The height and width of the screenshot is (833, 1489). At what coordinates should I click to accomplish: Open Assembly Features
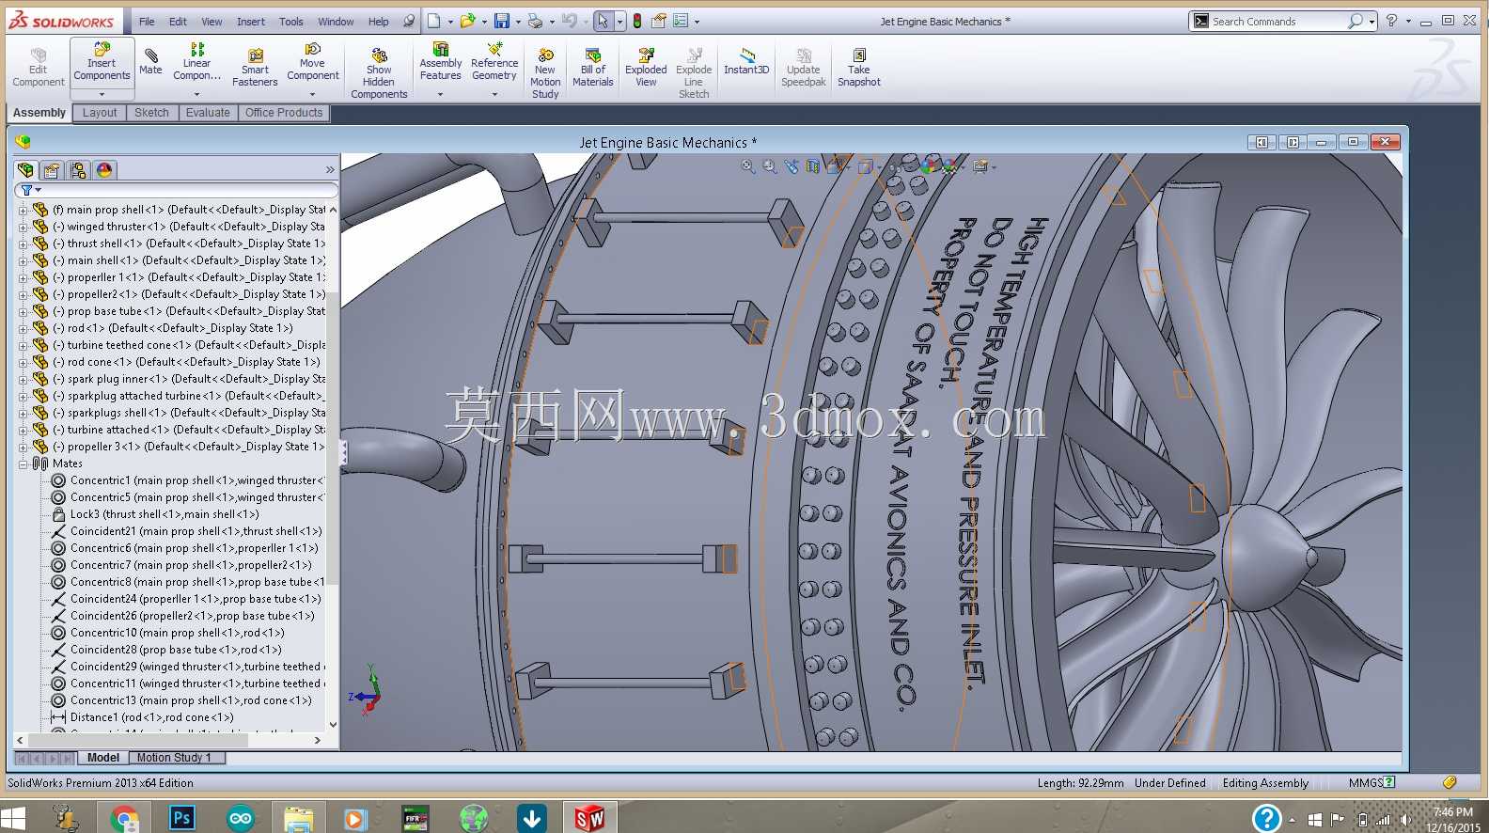click(440, 62)
